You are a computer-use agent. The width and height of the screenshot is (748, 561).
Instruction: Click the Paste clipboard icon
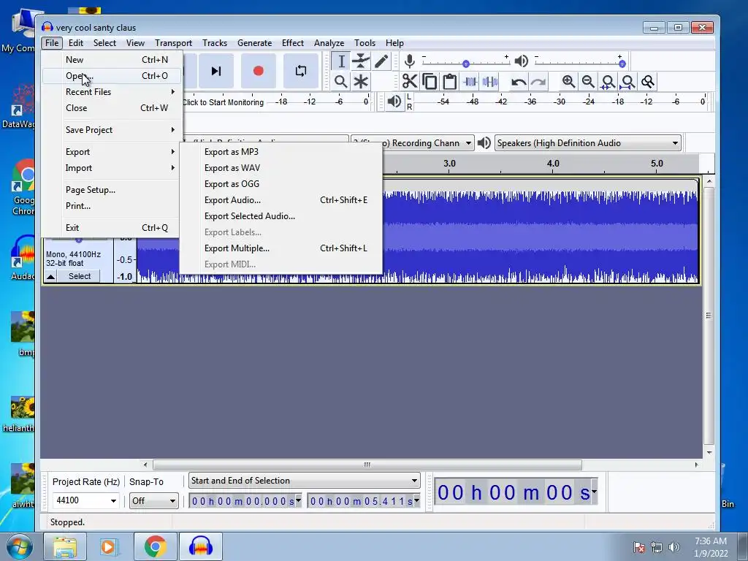coord(449,82)
